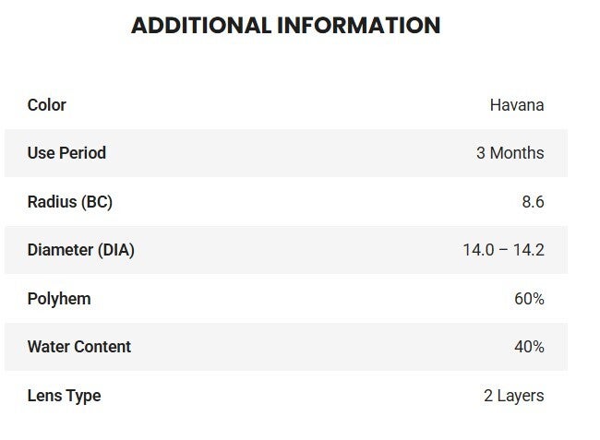This screenshot has height=440, width=600.
Task: Select the (BC) abbreviation
Action: click(x=98, y=202)
